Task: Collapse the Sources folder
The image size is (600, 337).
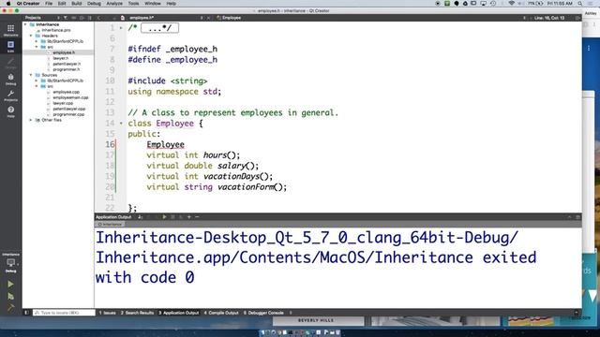Action: [31, 75]
